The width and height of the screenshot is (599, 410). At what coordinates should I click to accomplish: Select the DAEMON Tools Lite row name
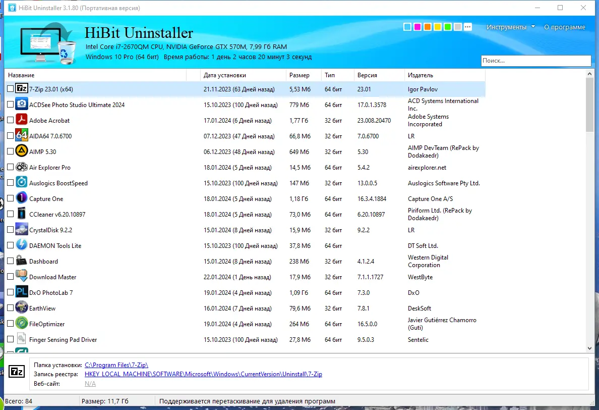(55, 245)
